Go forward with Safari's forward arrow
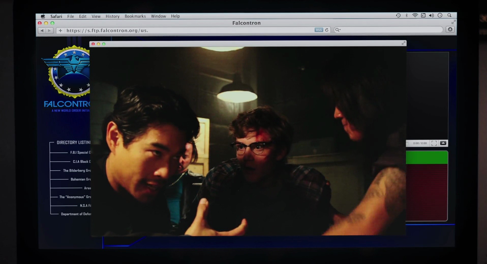Screen dimensions: 487x264 pyautogui.click(x=49, y=30)
